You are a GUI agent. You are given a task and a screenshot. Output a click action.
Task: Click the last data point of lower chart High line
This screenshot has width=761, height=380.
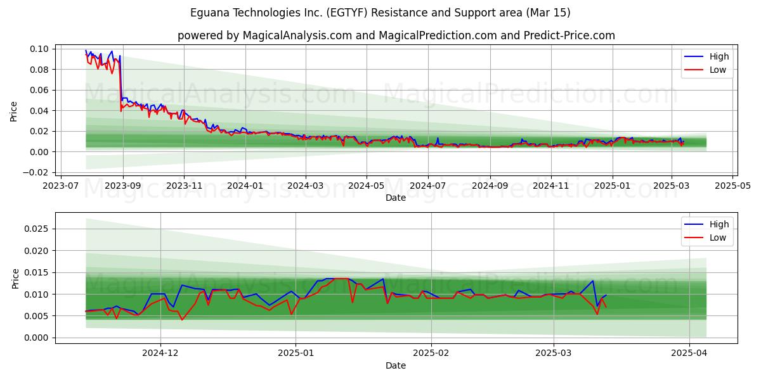click(606, 295)
